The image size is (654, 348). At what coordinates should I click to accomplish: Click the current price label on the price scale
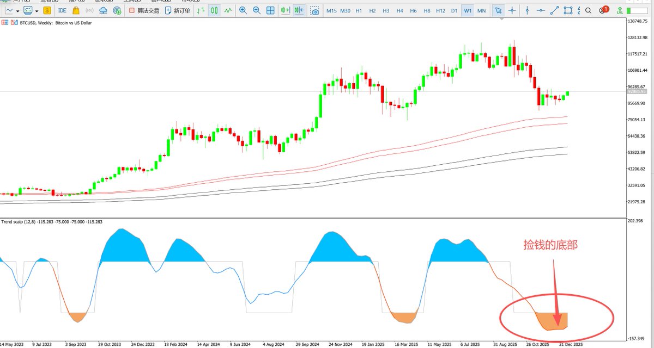[x=636, y=92]
